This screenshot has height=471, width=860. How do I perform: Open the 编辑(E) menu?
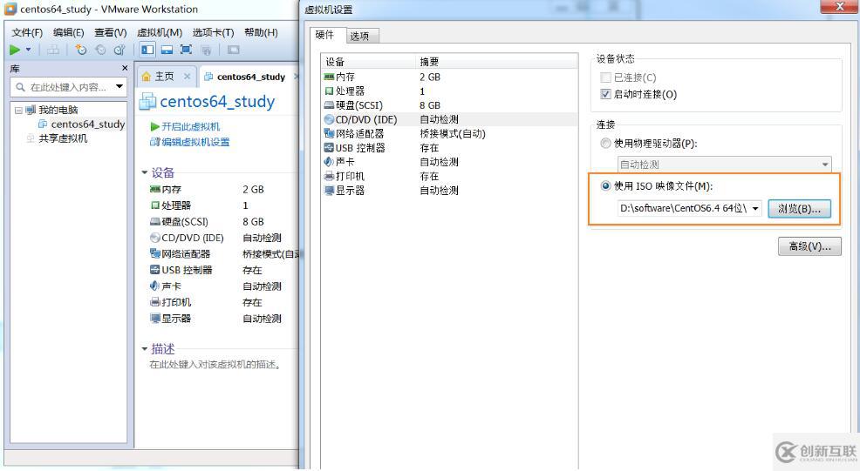click(x=69, y=32)
